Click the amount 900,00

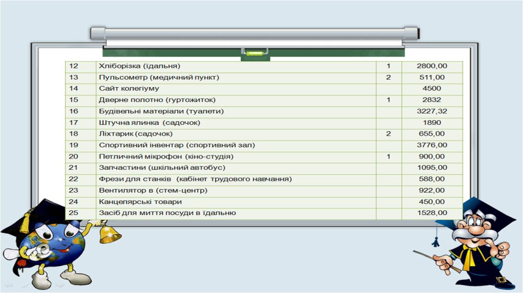pos(432,156)
